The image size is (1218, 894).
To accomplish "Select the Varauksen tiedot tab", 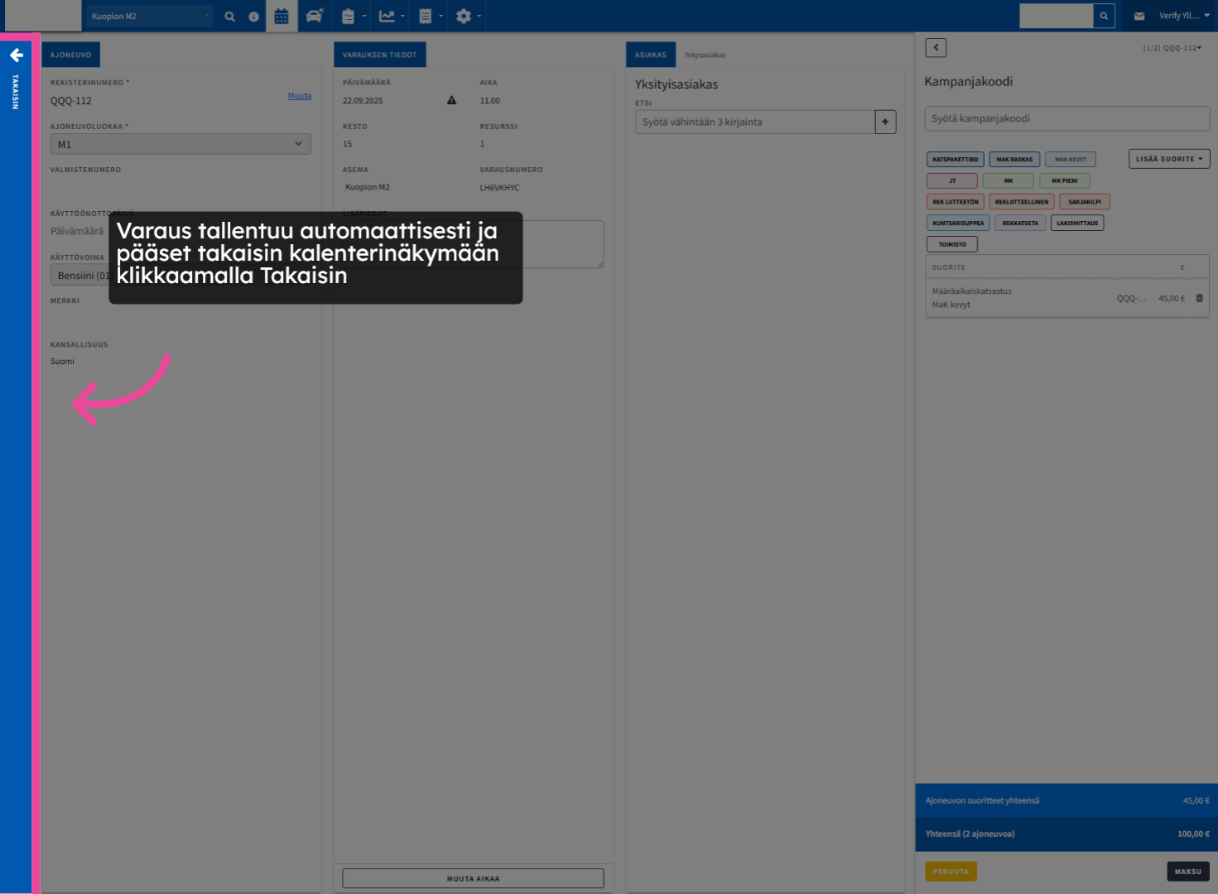I will 380,55.
